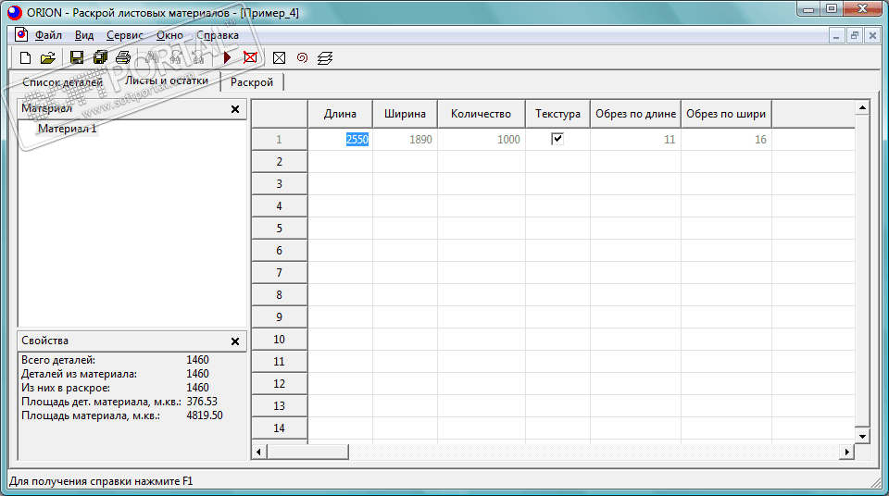Open a file using the folder icon
The height and width of the screenshot is (496, 889).
[48, 57]
